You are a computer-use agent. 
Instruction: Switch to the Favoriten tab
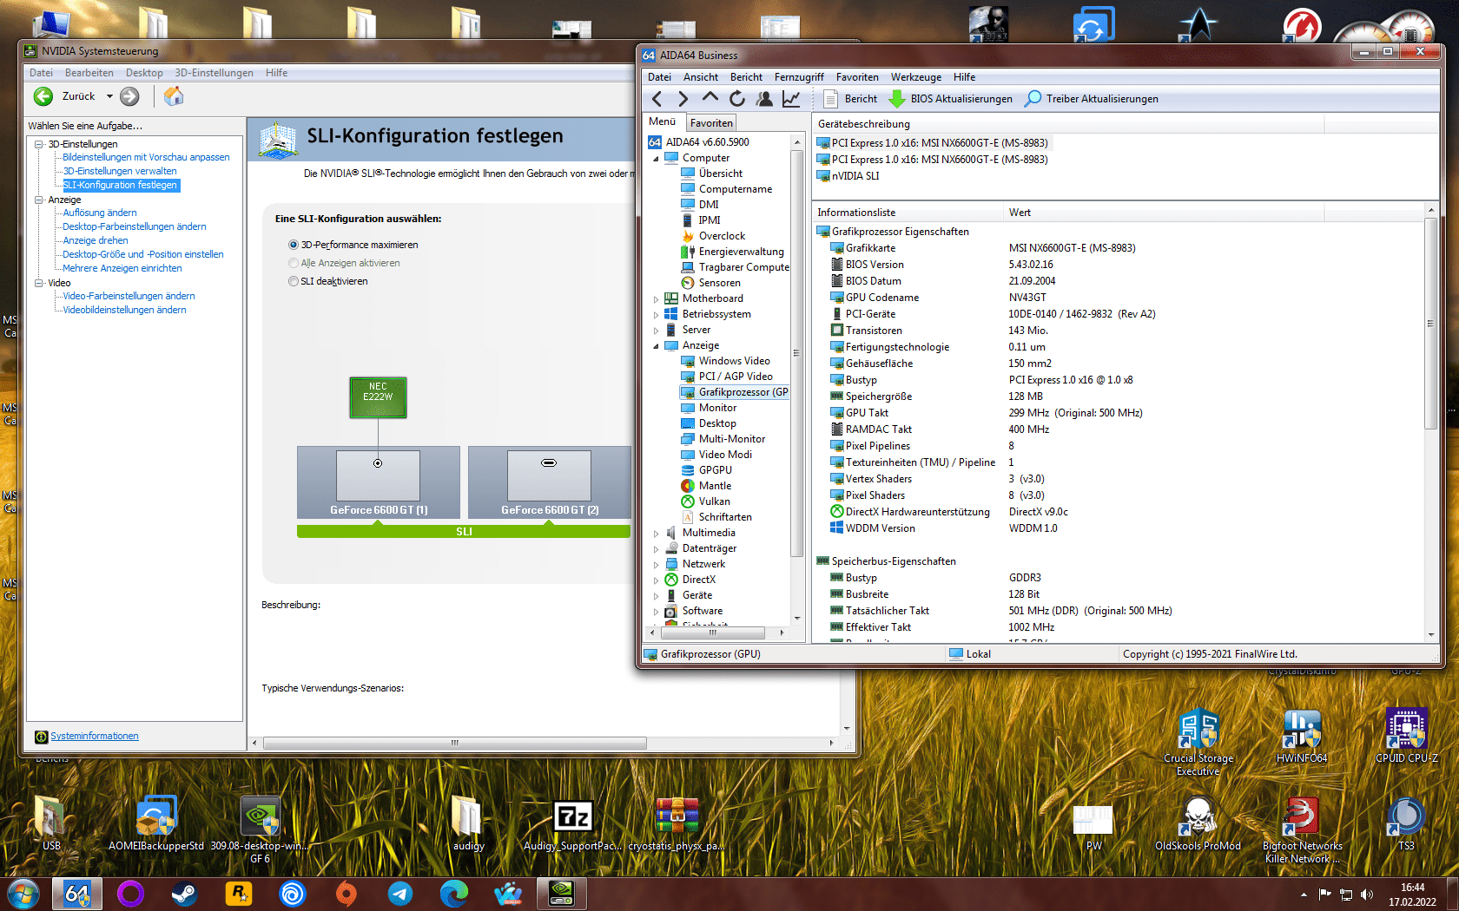[711, 123]
